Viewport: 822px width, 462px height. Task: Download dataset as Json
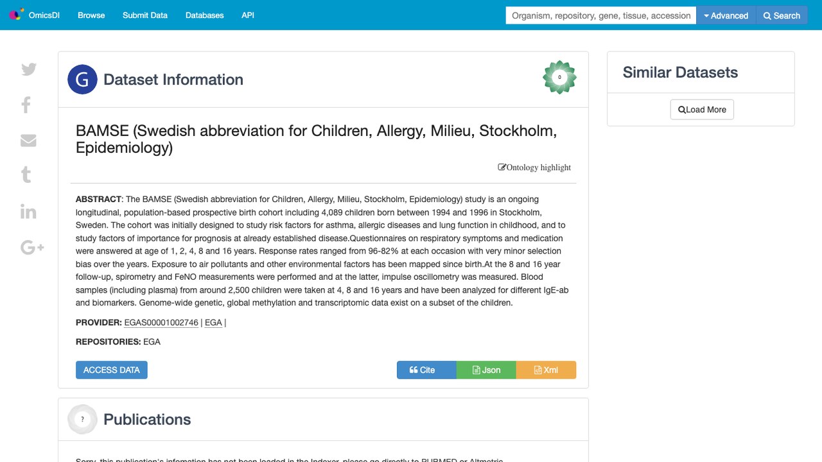coord(486,370)
